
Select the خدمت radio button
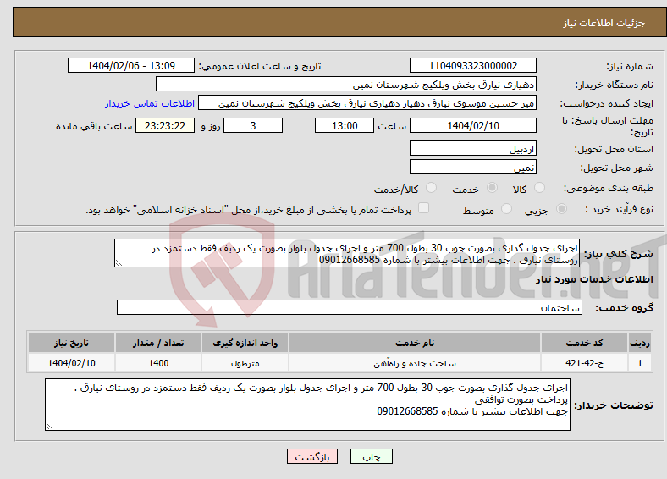[492, 188]
